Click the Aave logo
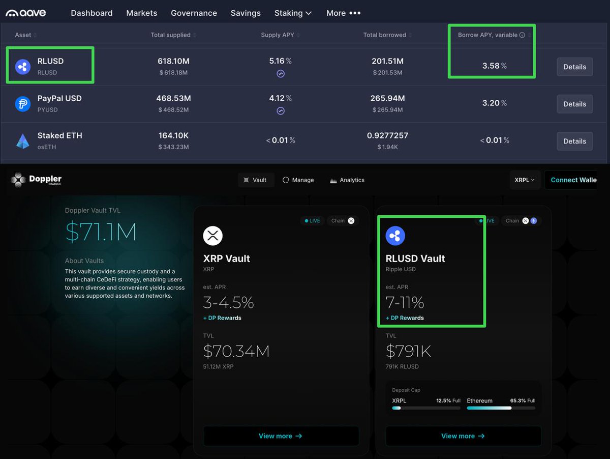The height and width of the screenshot is (459, 610). click(26, 13)
